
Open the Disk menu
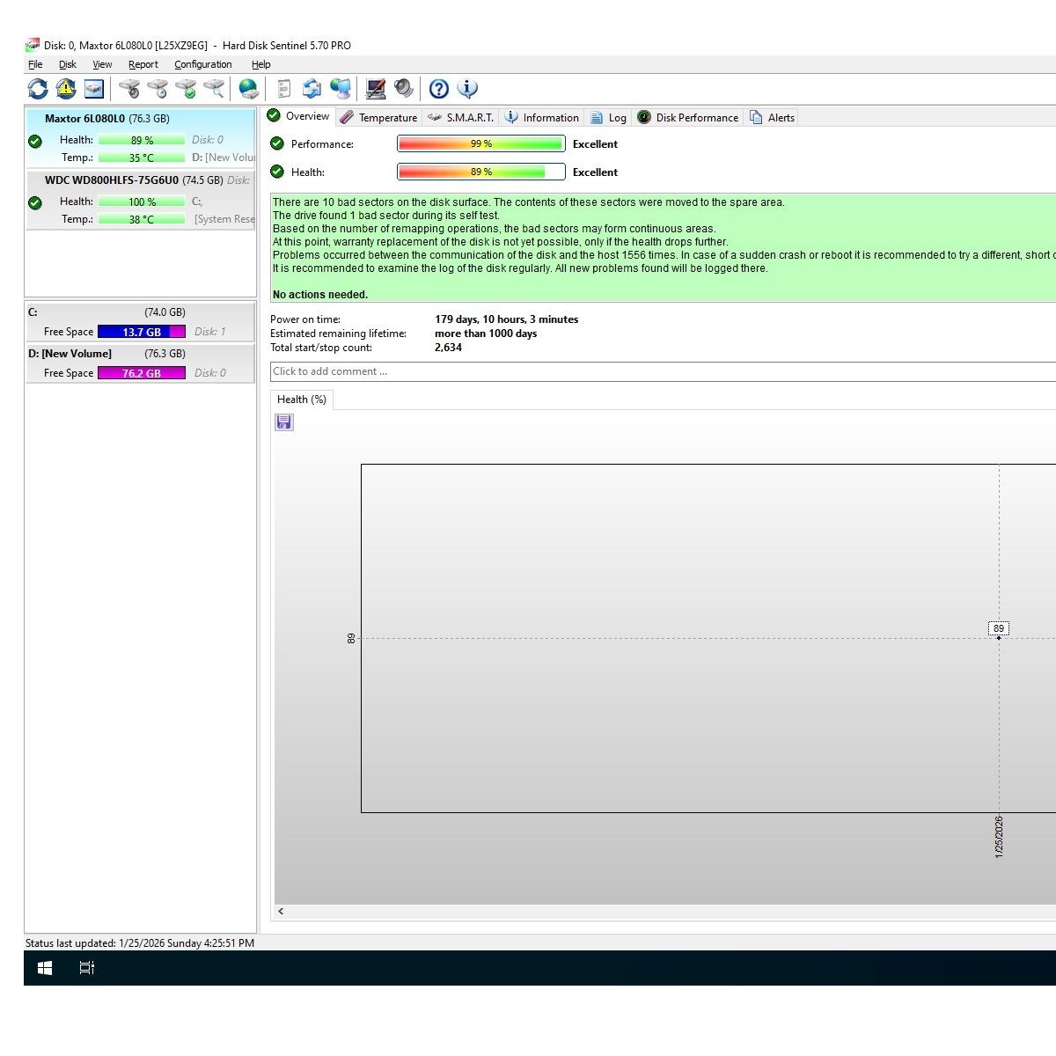click(67, 64)
